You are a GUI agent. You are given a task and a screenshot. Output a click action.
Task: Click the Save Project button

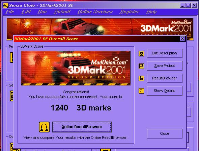coord(165,66)
